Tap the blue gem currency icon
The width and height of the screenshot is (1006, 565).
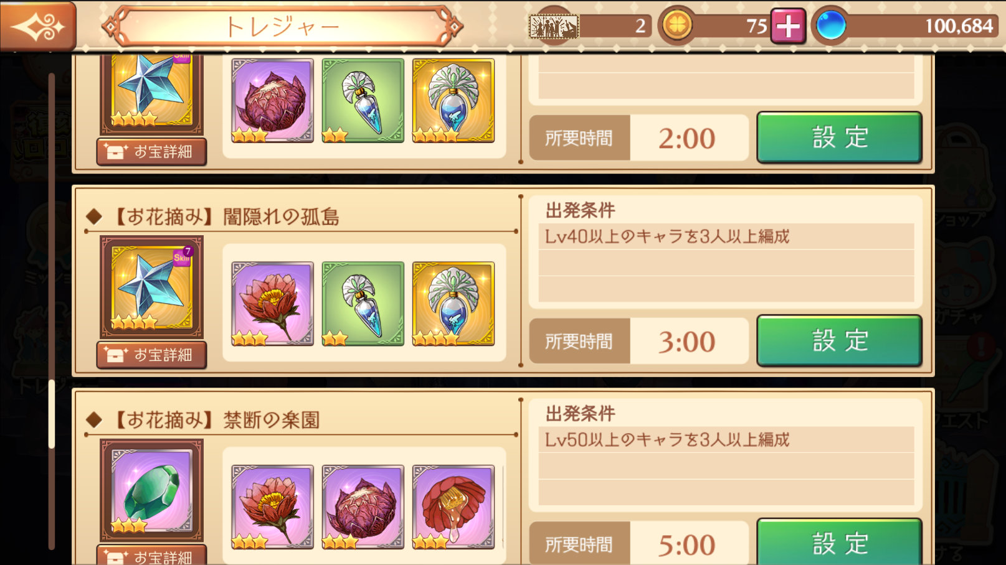(830, 26)
